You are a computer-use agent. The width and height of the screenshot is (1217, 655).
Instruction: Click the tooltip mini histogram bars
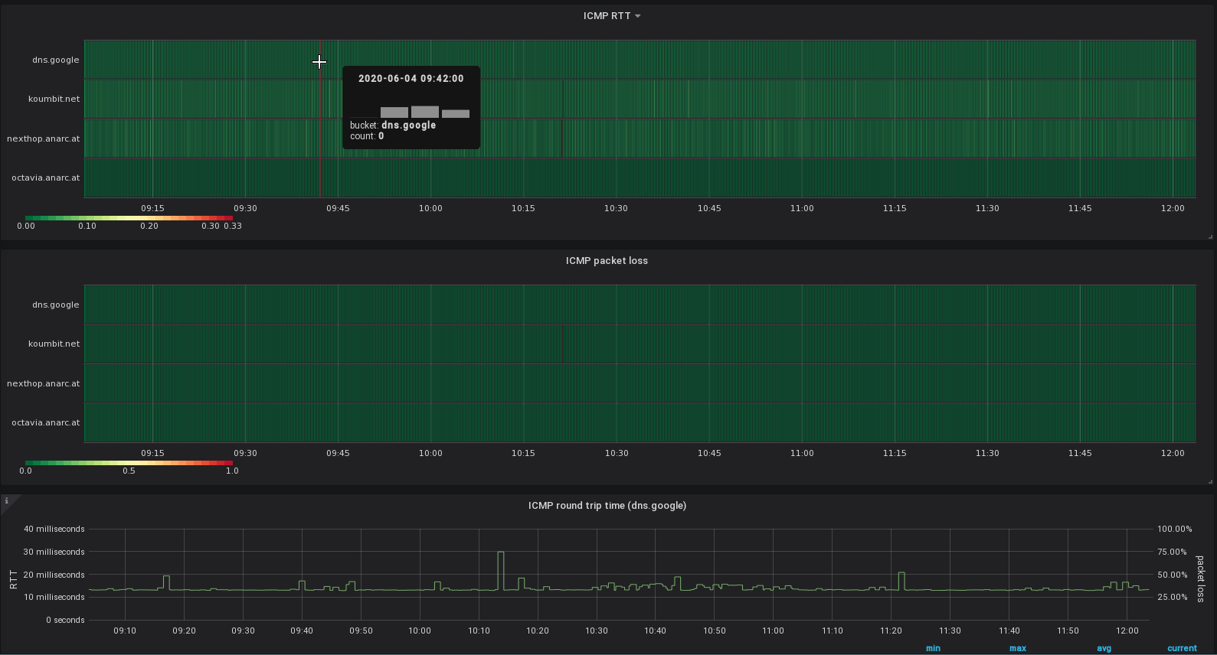coord(424,112)
